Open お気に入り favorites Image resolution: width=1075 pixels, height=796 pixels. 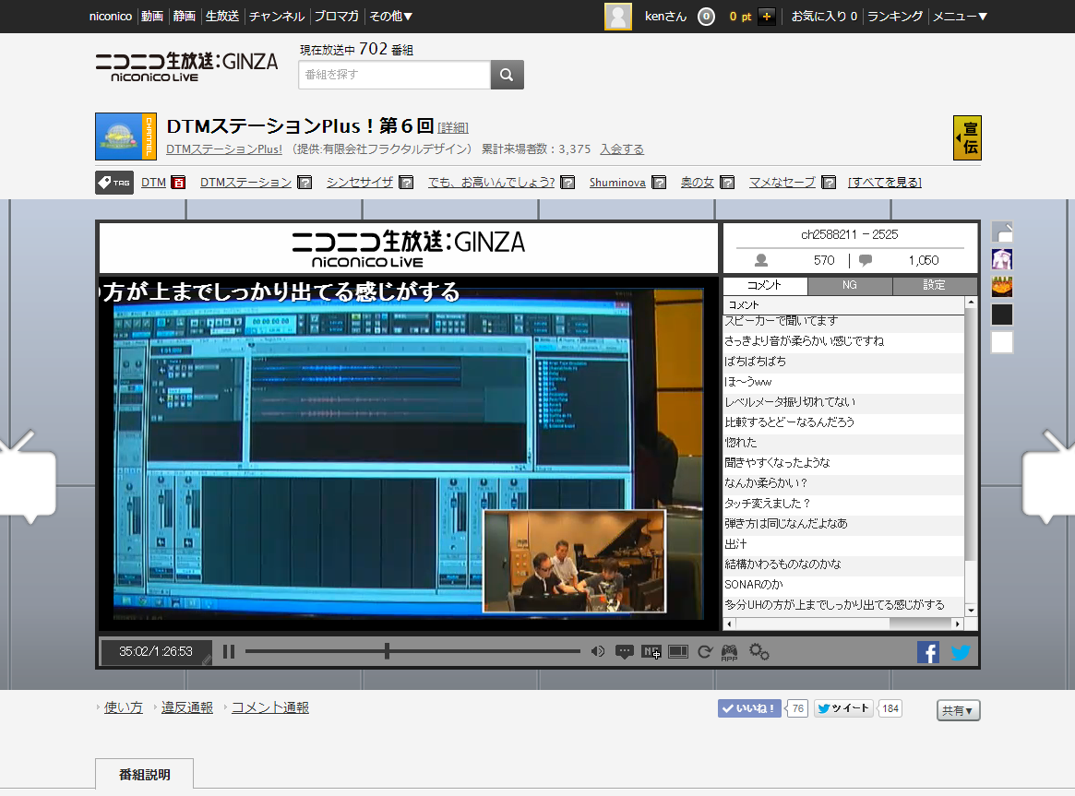point(824,16)
